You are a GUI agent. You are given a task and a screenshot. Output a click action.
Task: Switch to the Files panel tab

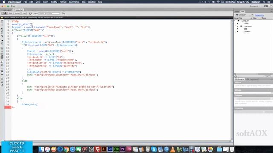click(x=243, y=11)
